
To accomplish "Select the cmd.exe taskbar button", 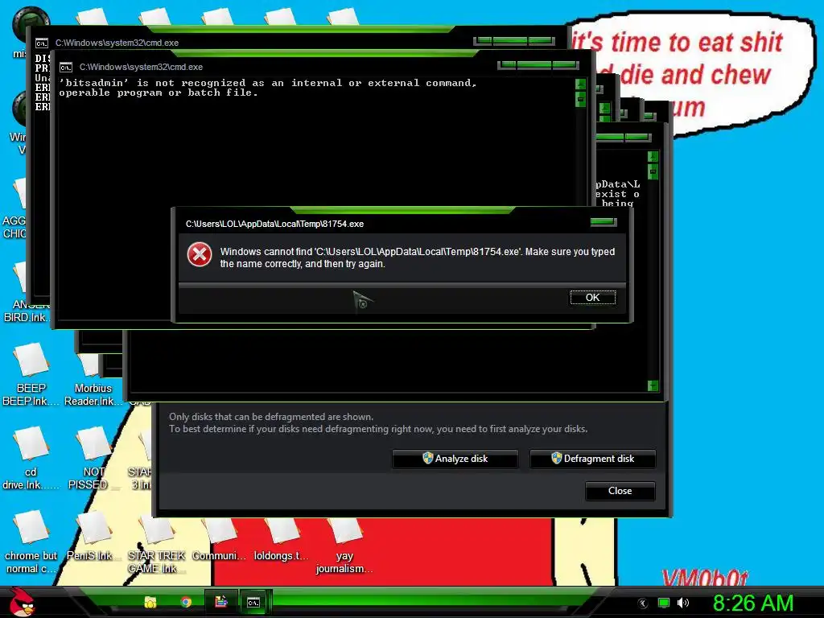I will tap(253, 602).
